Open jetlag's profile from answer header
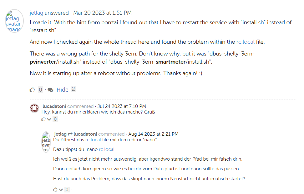This screenshot has width=304, height=194. click(36, 13)
